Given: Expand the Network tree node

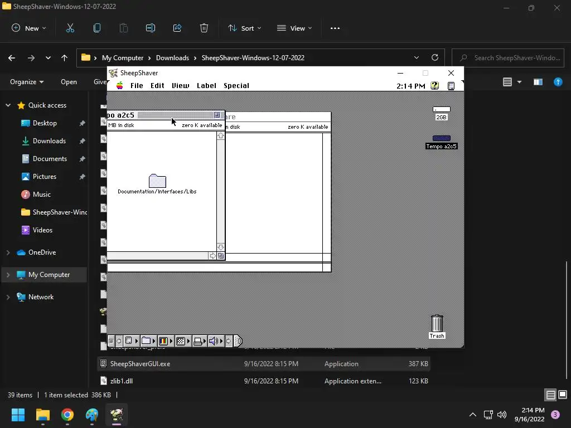Looking at the screenshot, I should [8, 297].
